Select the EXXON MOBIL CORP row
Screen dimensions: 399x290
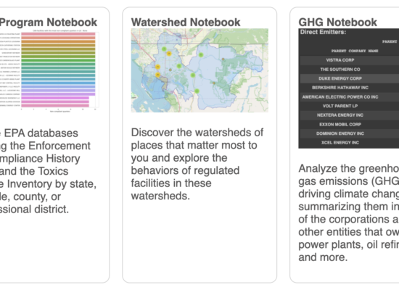pos(350,124)
